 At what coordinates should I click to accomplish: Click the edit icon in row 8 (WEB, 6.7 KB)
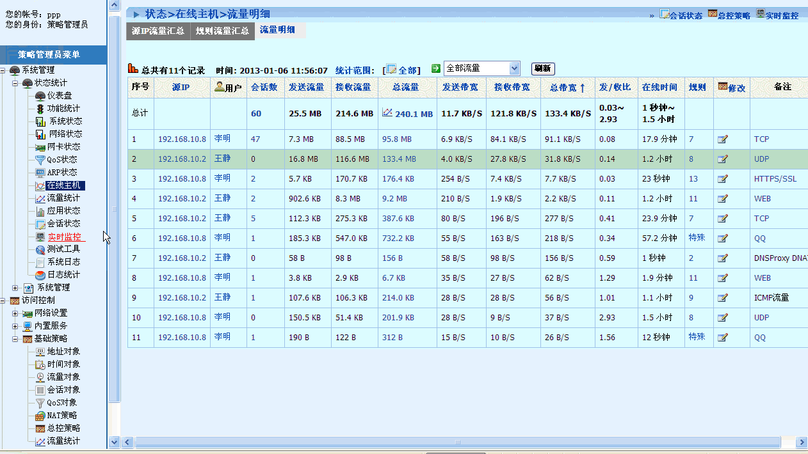[x=723, y=278]
